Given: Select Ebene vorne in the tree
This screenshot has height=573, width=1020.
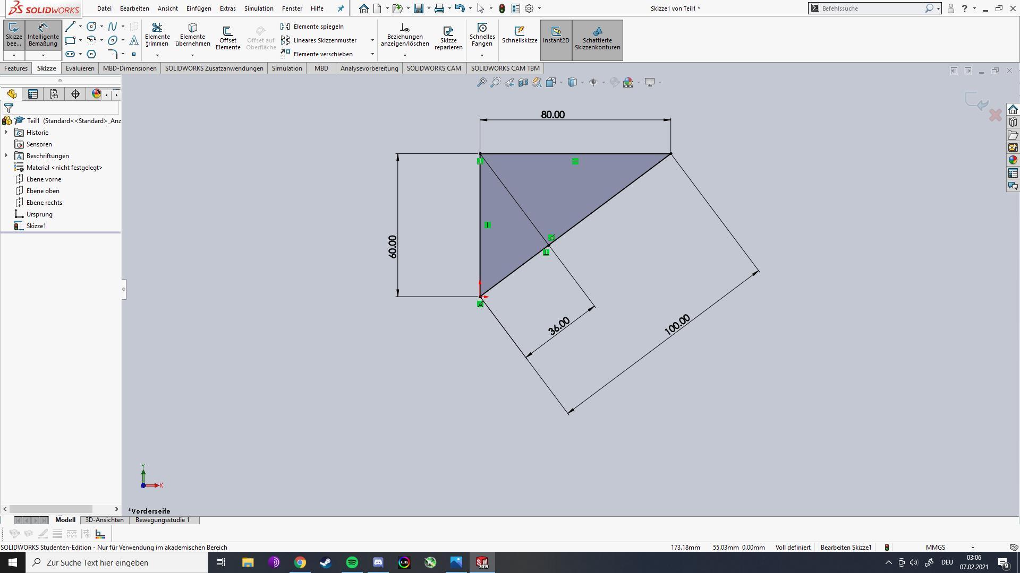Looking at the screenshot, I should 44,179.
